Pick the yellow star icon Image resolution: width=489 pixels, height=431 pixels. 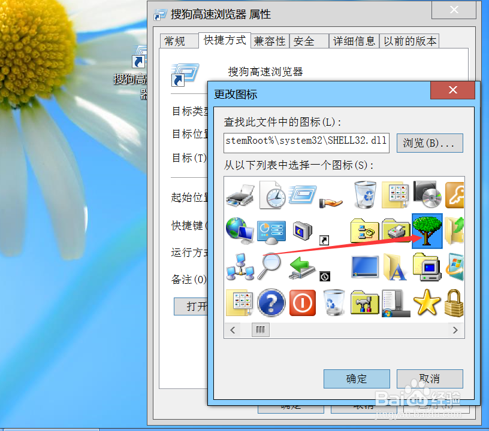point(427,302)
